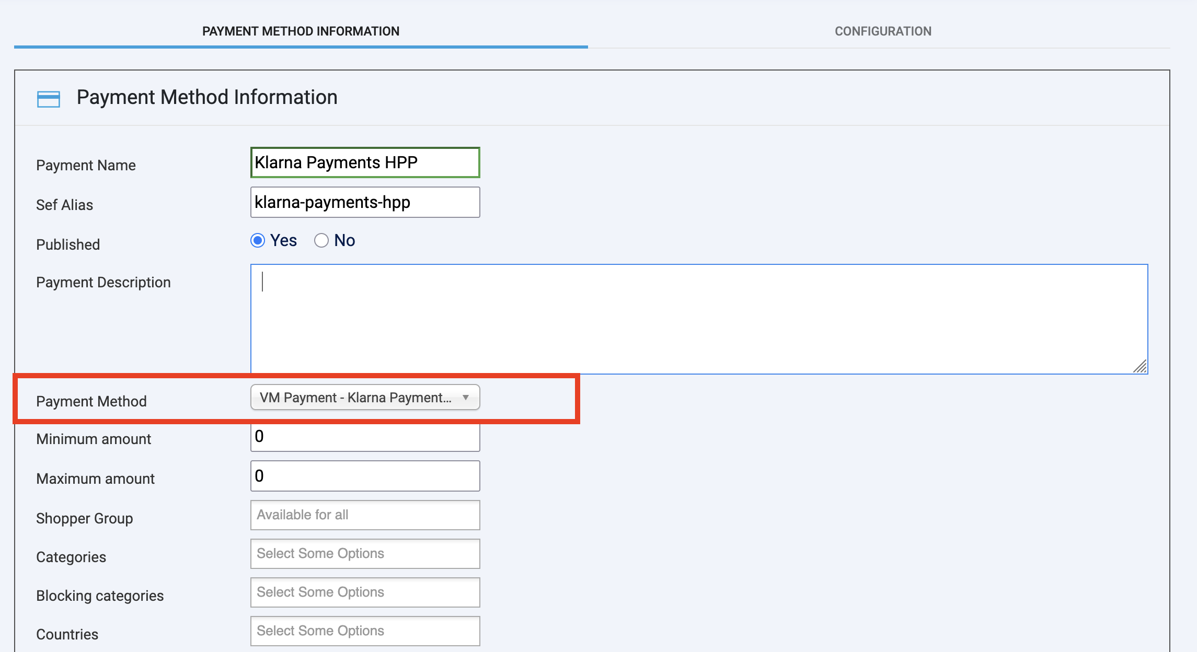
Task: Click the Published label text
Action: (x=68, y=243)
